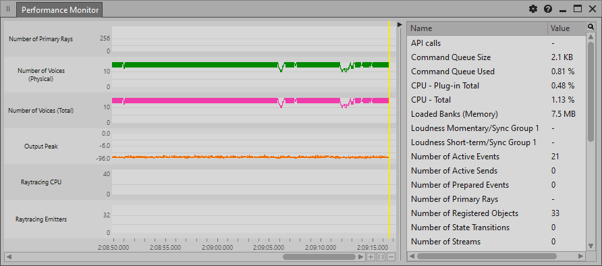Zoom in the graph timeline with plus
The width and height of the screenshot is (602, 266).
371,257
